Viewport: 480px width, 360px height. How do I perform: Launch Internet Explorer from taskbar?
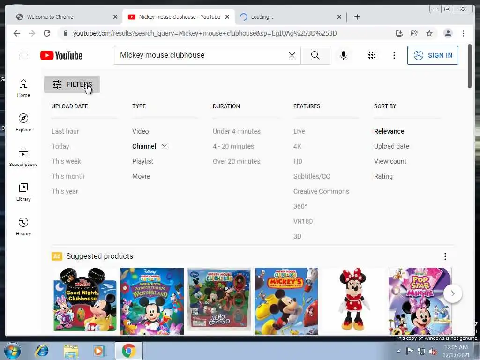pos(42,351)
